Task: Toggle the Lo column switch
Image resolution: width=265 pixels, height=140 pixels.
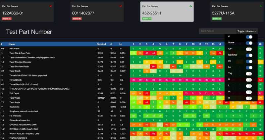Action: click(249, 68)
